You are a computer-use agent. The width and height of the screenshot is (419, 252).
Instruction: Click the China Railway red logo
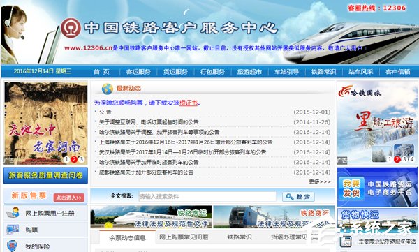[71, 28]
